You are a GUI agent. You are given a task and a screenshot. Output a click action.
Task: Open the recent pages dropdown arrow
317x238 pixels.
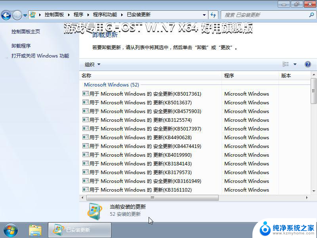pos(25,15)
